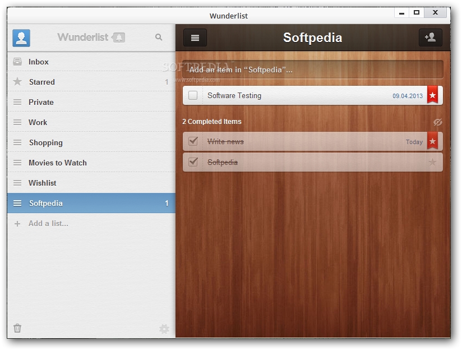This screenshot has height=350, width=462.
Task: Click the list icon beside Work
Action: (17, 122)
